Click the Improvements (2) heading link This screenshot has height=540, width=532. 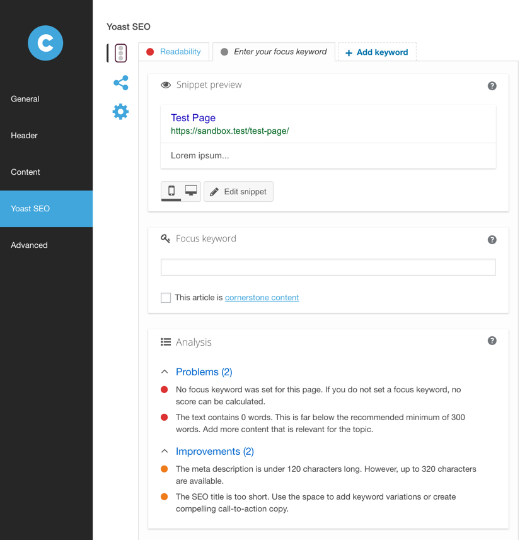click(215, 452)
